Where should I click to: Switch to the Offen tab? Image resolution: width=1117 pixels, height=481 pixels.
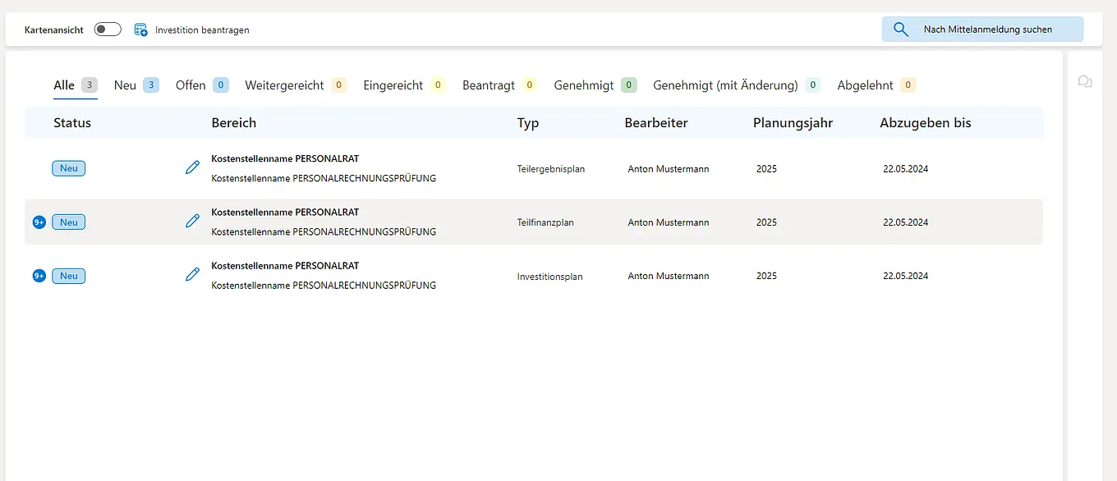[191, 85]
